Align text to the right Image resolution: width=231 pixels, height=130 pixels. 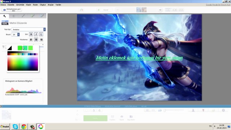click(x=41, y=39)
